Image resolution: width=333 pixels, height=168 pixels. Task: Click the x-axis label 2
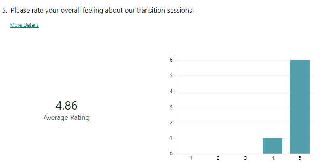point(218,158)
